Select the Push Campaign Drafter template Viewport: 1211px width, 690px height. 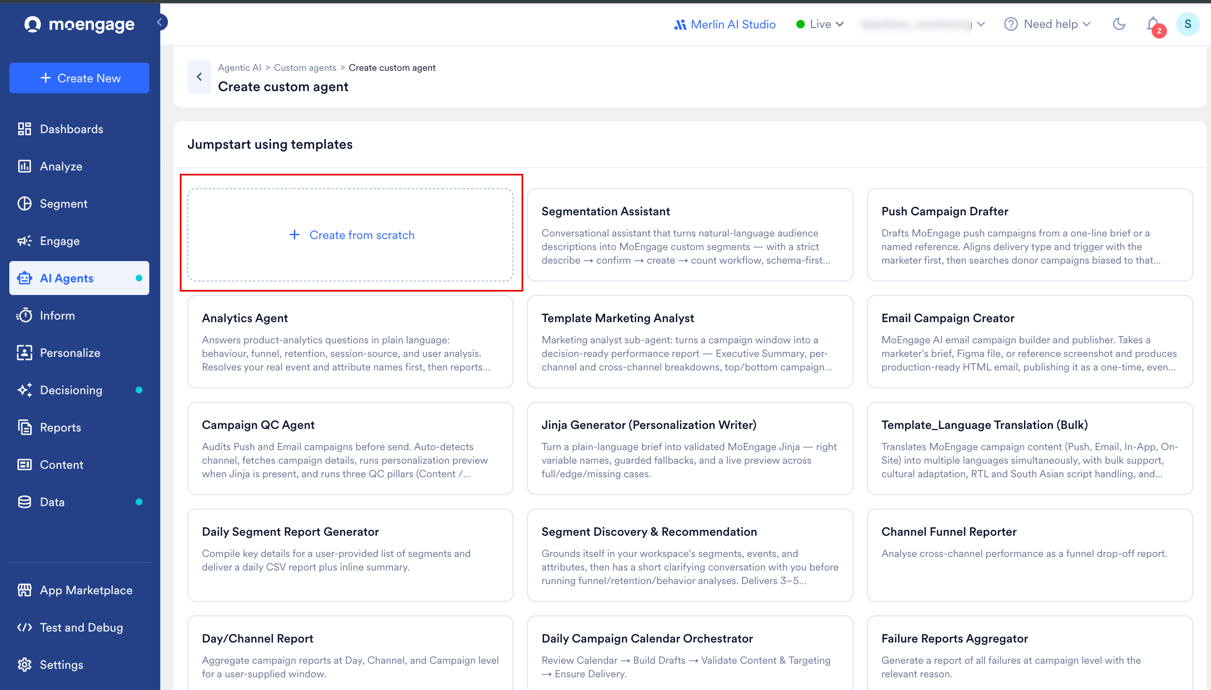[x=1030, y=235]
